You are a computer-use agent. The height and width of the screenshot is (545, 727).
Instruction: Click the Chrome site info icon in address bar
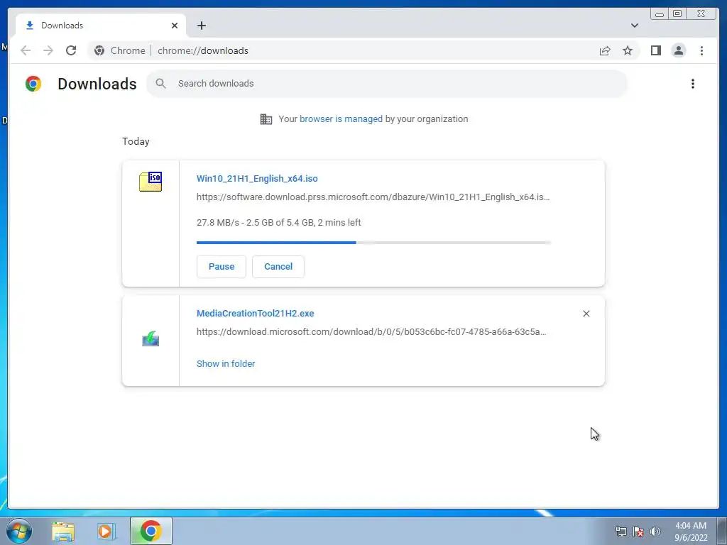click(x=99, y=50)
